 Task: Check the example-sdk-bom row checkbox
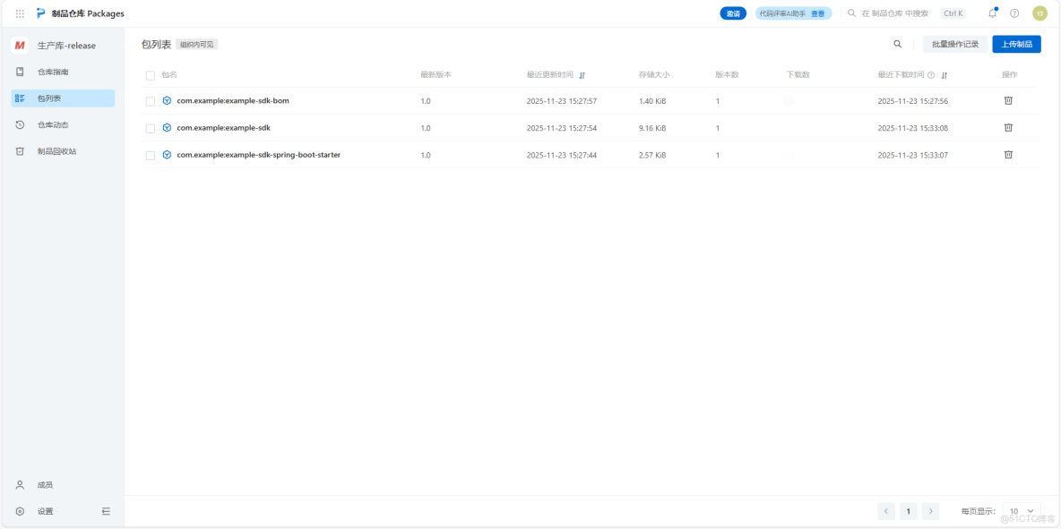[x=151, y=101]
